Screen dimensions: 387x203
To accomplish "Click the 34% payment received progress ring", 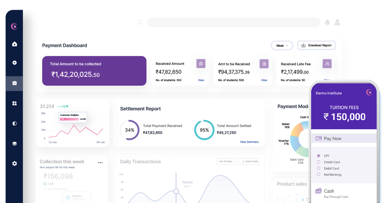I will coord(130,130).
